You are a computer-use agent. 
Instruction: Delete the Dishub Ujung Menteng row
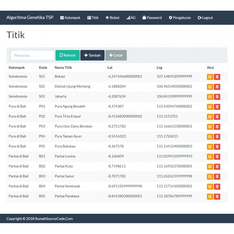[217, 87]
